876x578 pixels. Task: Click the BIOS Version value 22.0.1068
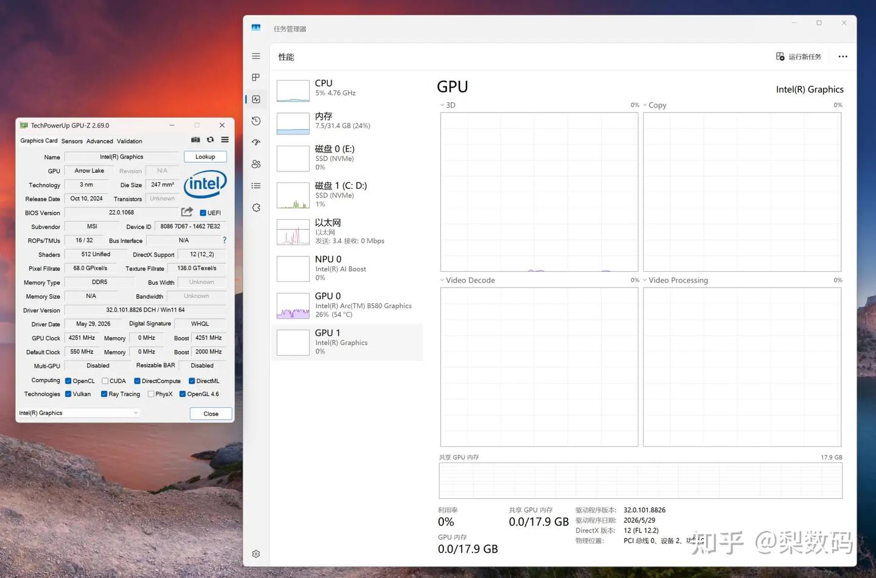122,213
